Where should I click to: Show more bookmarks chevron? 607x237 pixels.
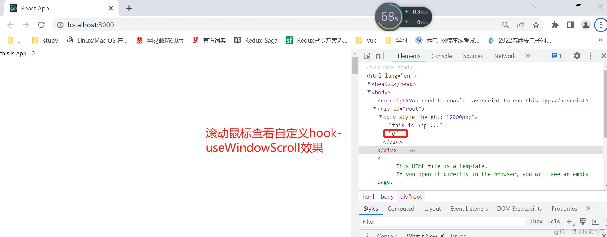tap(600, 40)
